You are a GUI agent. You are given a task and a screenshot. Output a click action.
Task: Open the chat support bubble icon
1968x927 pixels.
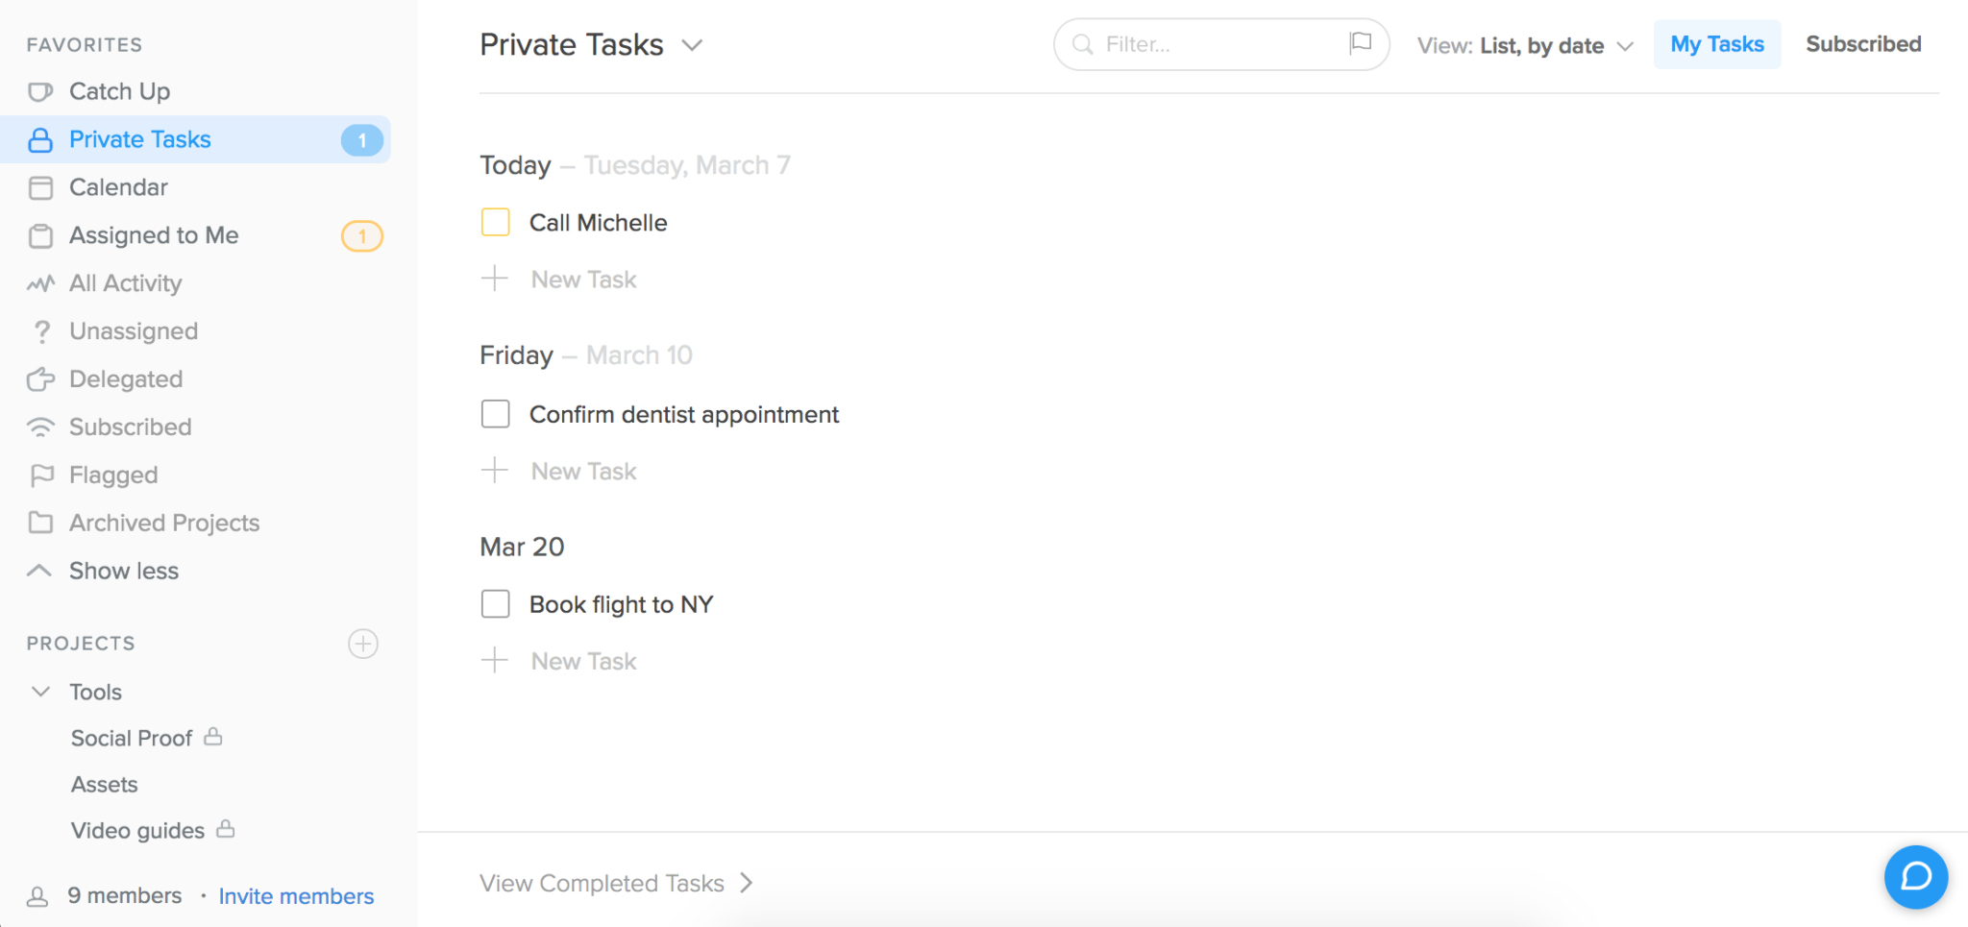[1915, 876]
